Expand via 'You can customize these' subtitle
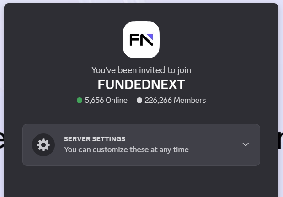 click(x=126, y=149)
